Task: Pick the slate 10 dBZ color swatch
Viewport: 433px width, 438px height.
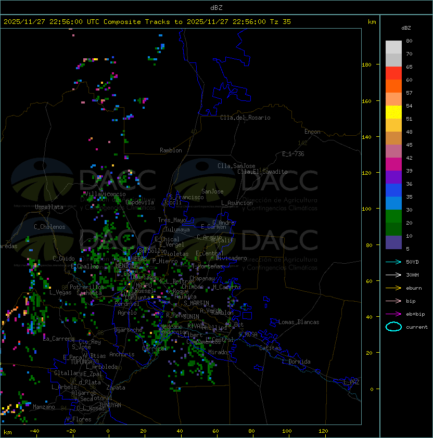Action: (393, 242)
